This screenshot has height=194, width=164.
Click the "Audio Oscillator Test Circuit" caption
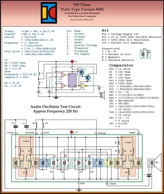[x=55, y=107]
